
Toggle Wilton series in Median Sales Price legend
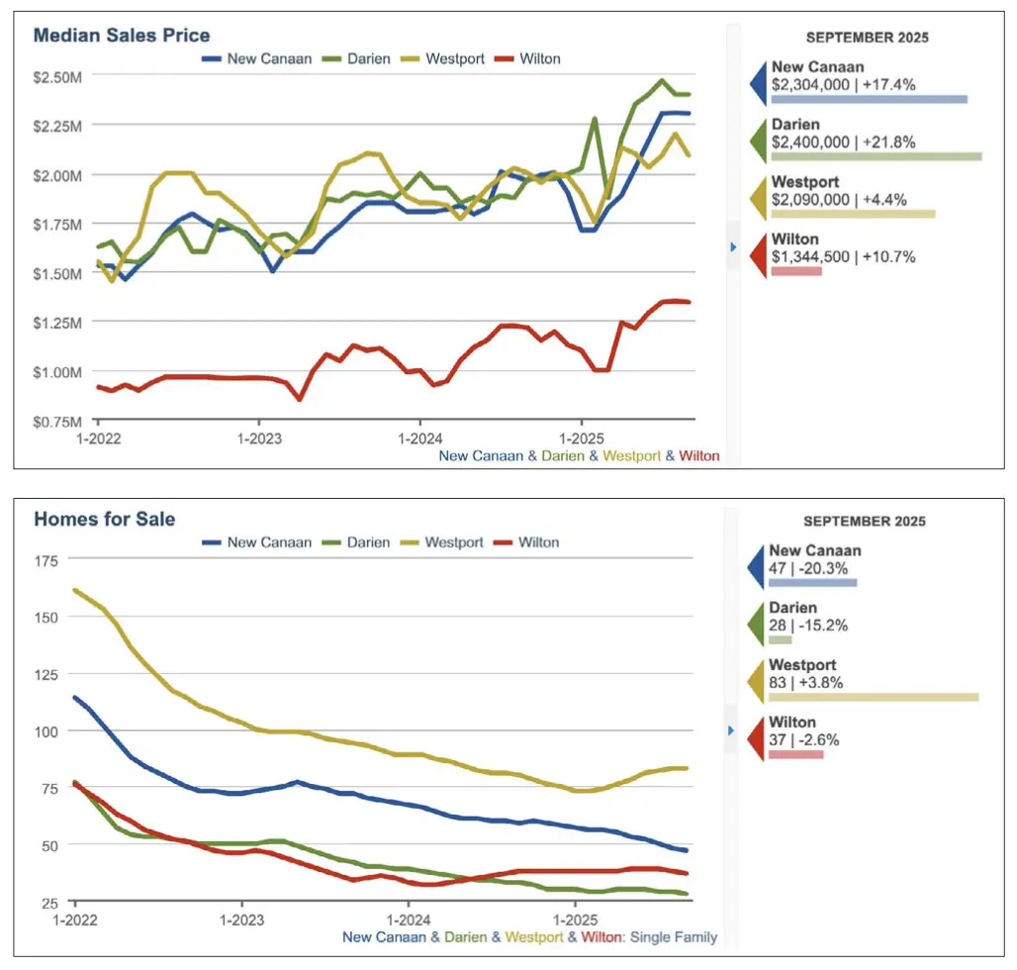point(529,58)
